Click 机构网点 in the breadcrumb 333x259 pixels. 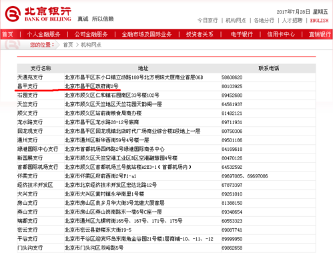coord(91,45)
